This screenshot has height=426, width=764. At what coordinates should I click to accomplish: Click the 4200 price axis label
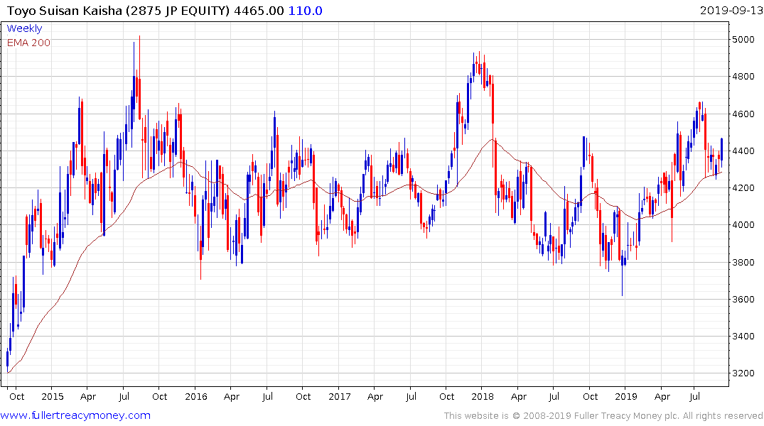click(x=743, y=188)
